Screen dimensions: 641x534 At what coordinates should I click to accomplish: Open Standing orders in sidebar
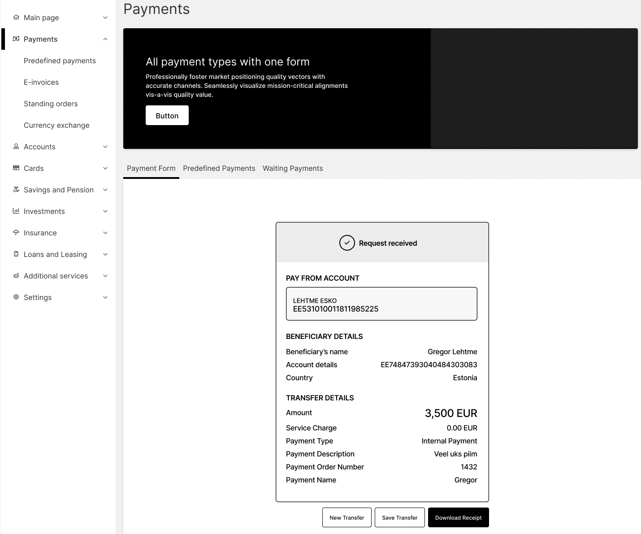[x=51, y=104]
